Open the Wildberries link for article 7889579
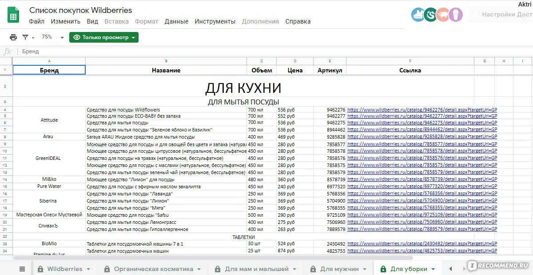This screenshot has width=533, height=275. 422,230
